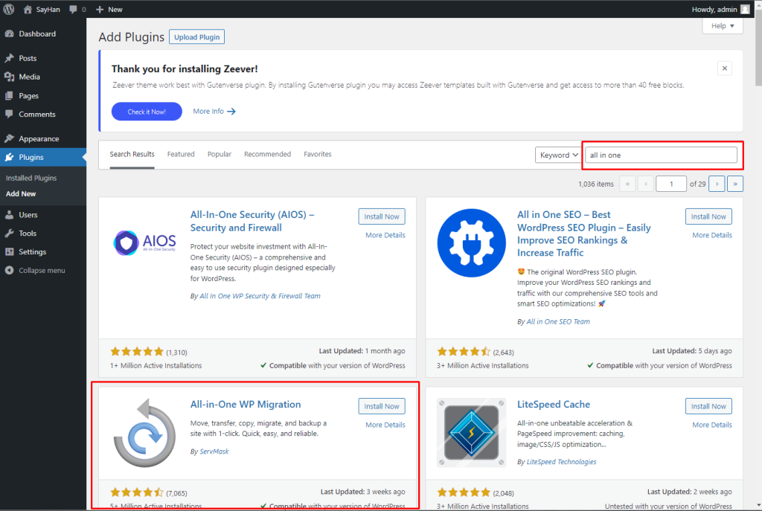Switch to the Featured tab
Viewport: 762px width, 511px height.
181,154
